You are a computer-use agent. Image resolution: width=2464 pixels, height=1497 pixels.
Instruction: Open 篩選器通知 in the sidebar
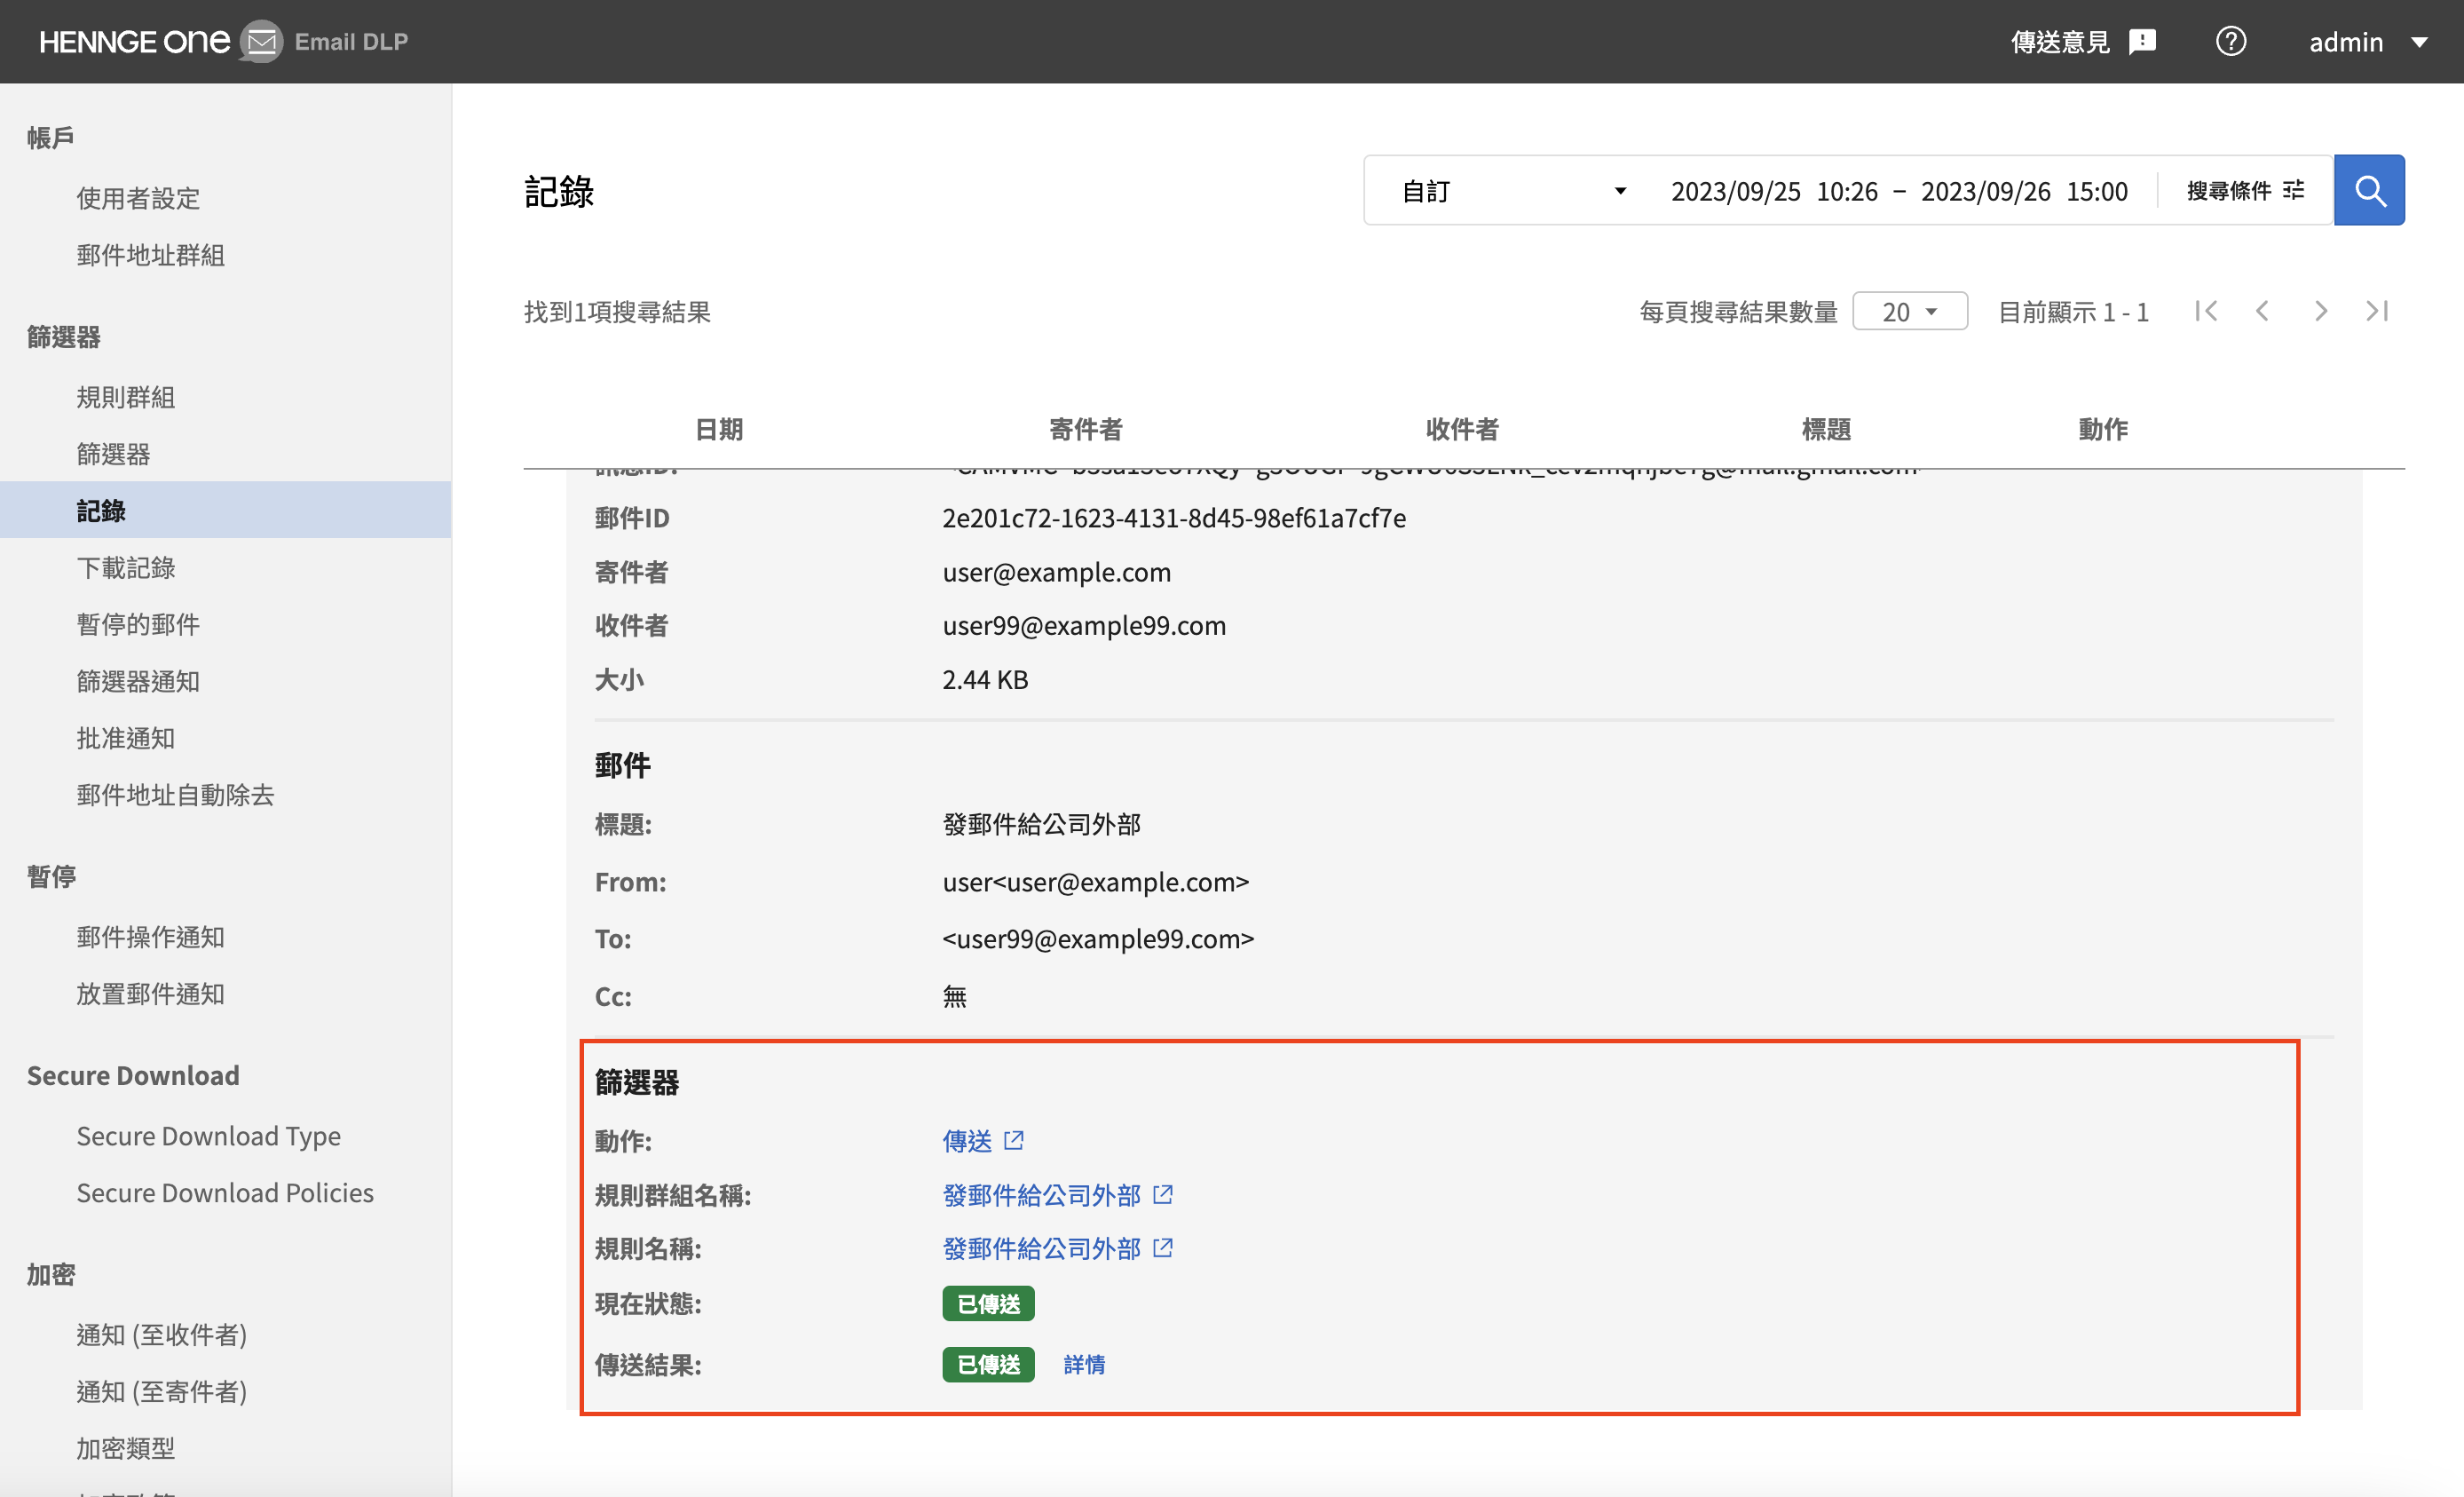click(138, 681)
